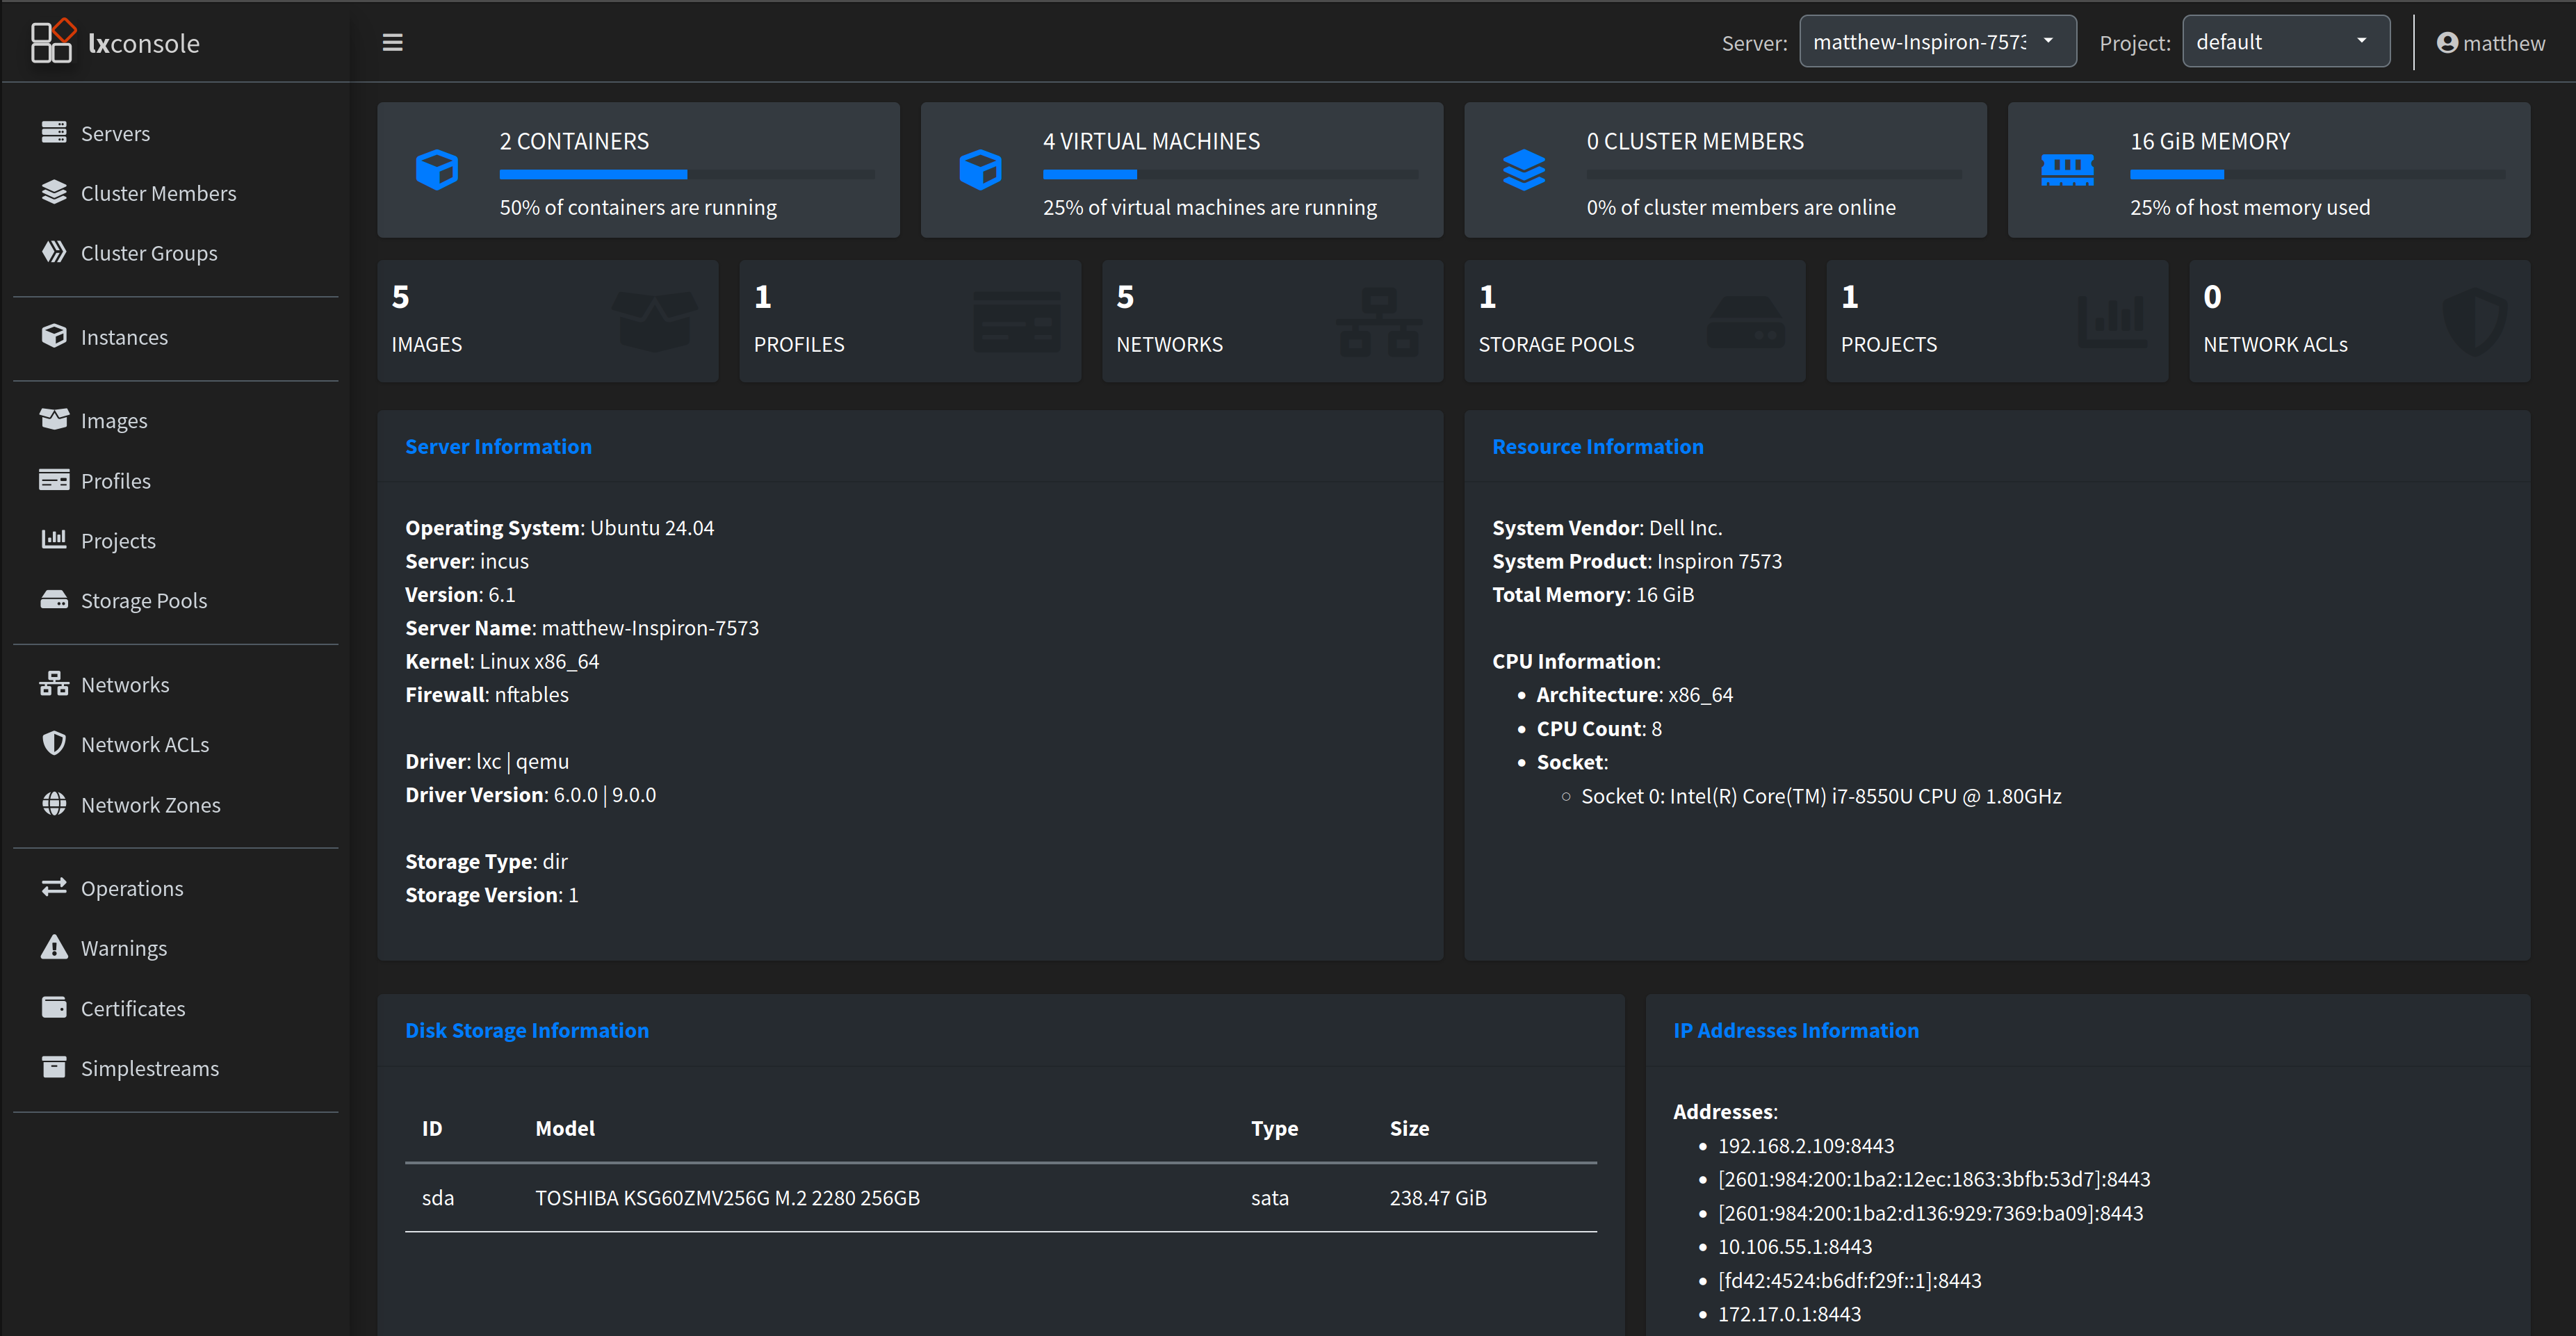Click the 192.168.2.109:8443 address entry

tap(1806, 1146)
